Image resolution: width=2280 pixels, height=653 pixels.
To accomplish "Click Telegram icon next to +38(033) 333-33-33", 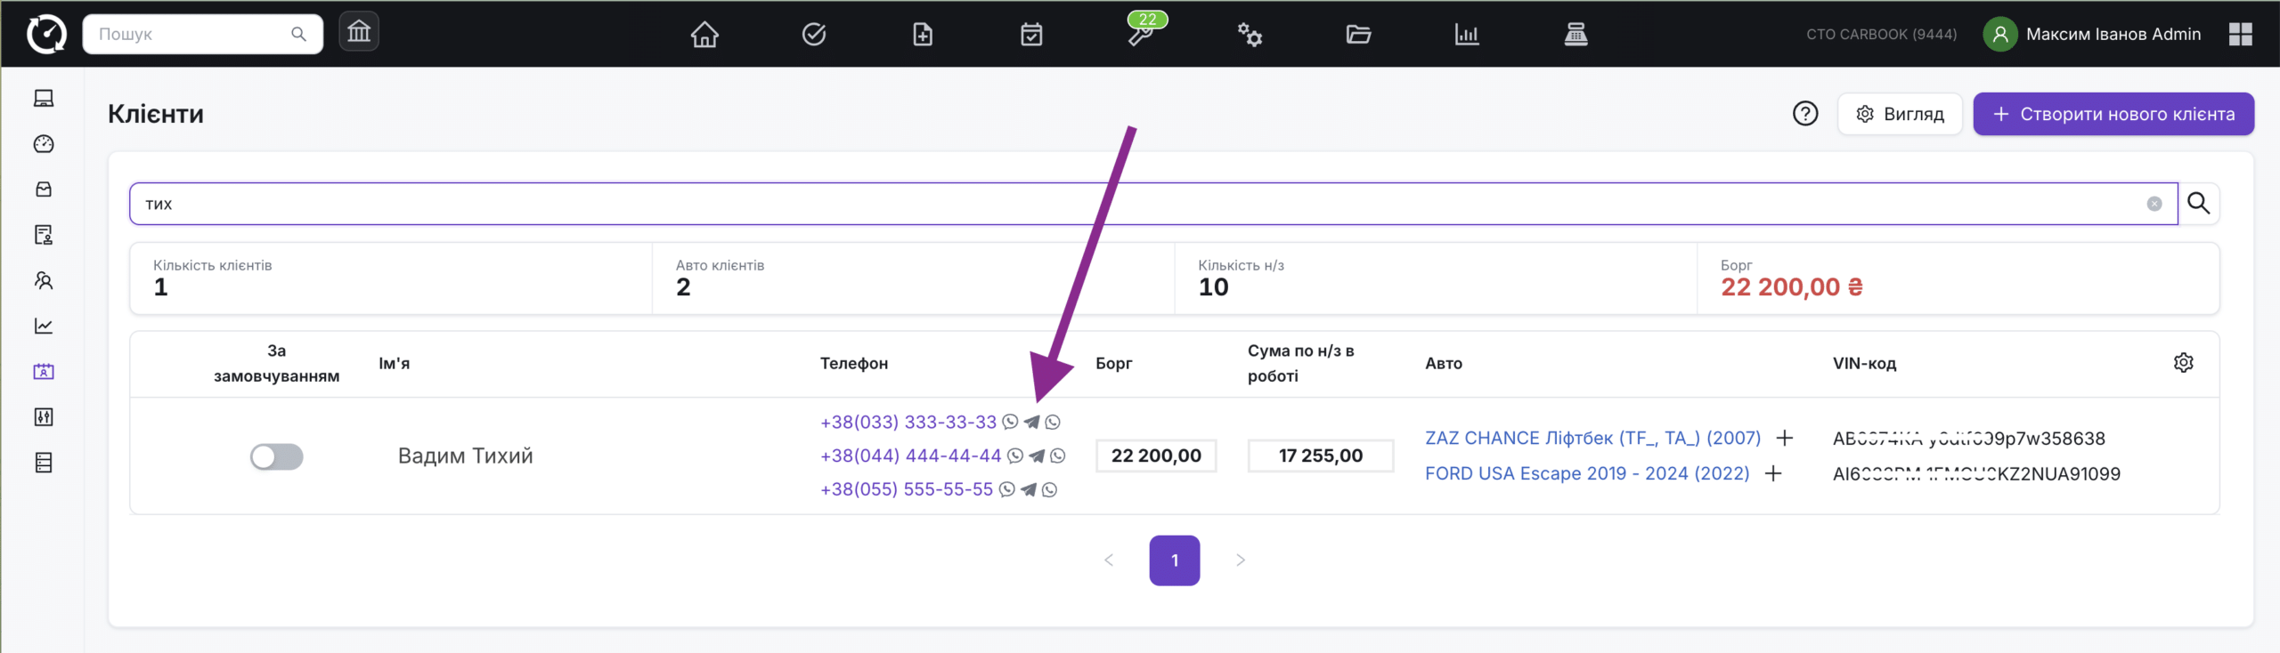I will (1031, 422).
